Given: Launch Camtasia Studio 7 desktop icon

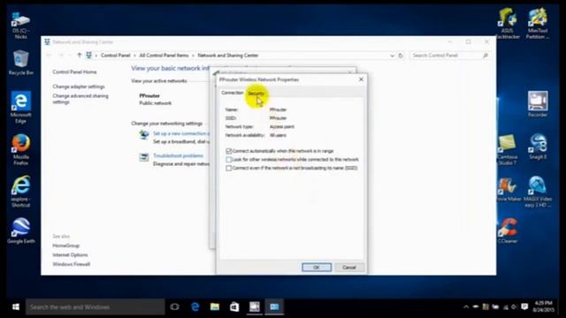Looking at the screenshot, I should pyautogui.click(x=507, y=149).
